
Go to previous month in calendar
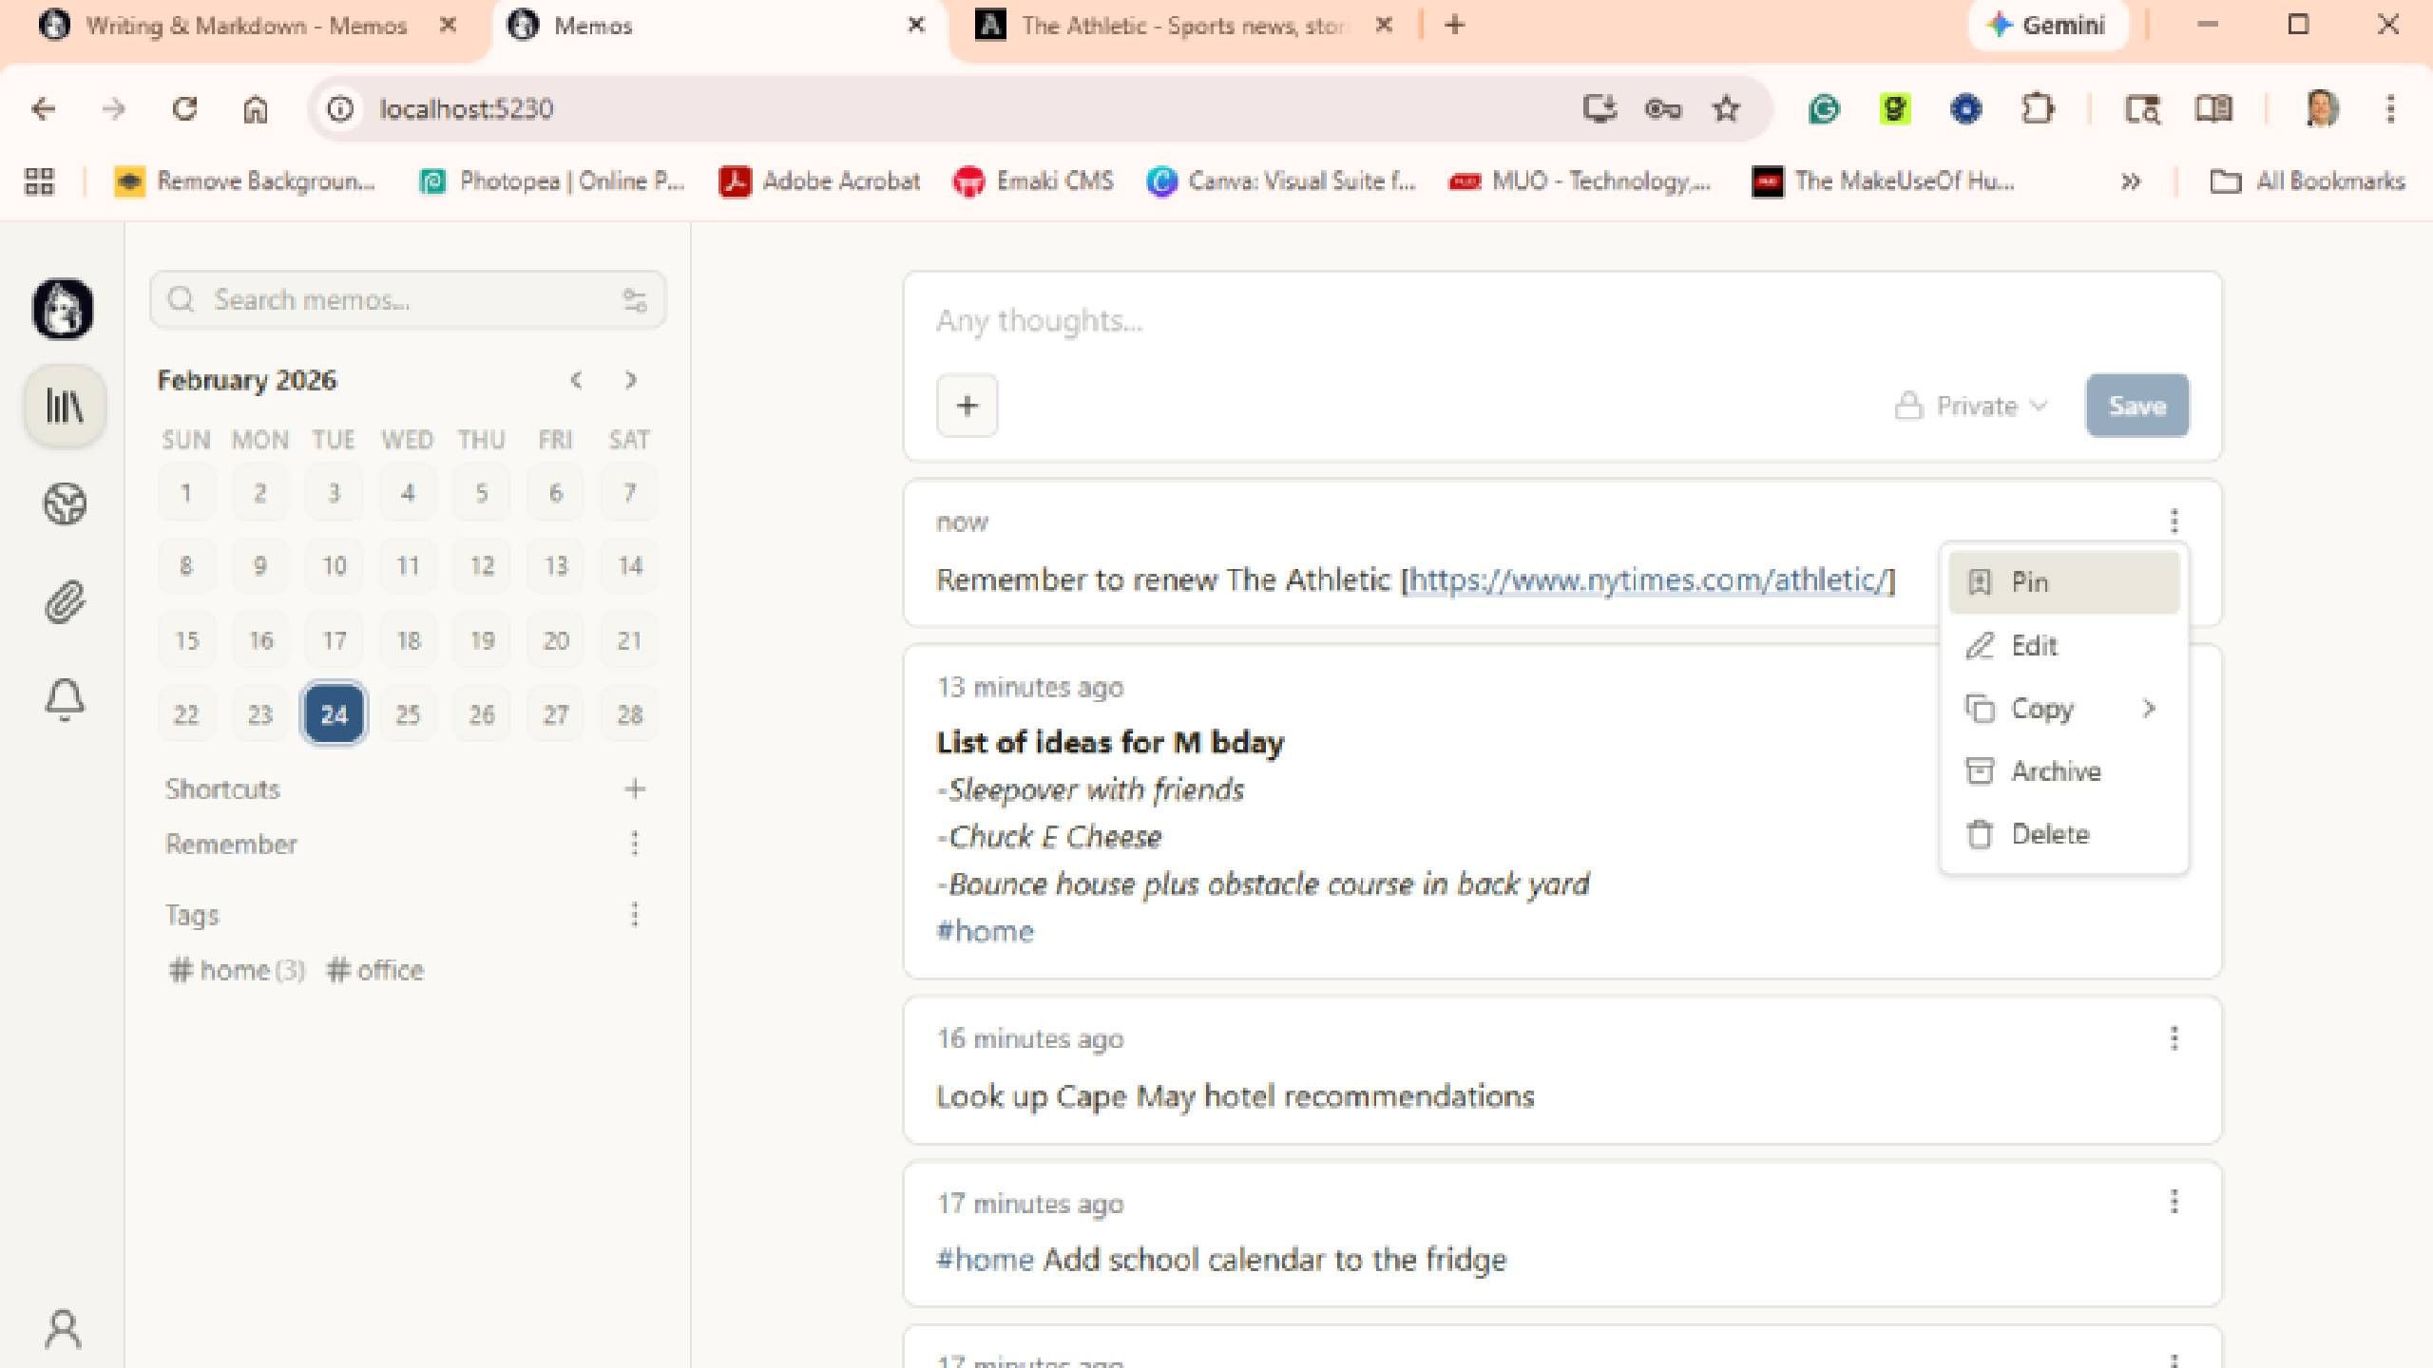click(576, 380)
